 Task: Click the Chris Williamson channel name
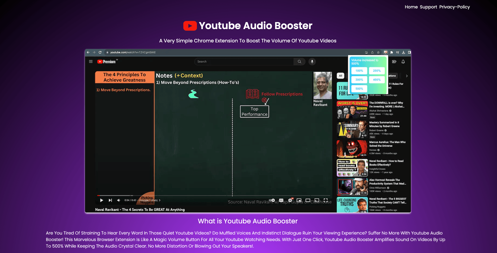pyautogui.click(x=378, y=188)
